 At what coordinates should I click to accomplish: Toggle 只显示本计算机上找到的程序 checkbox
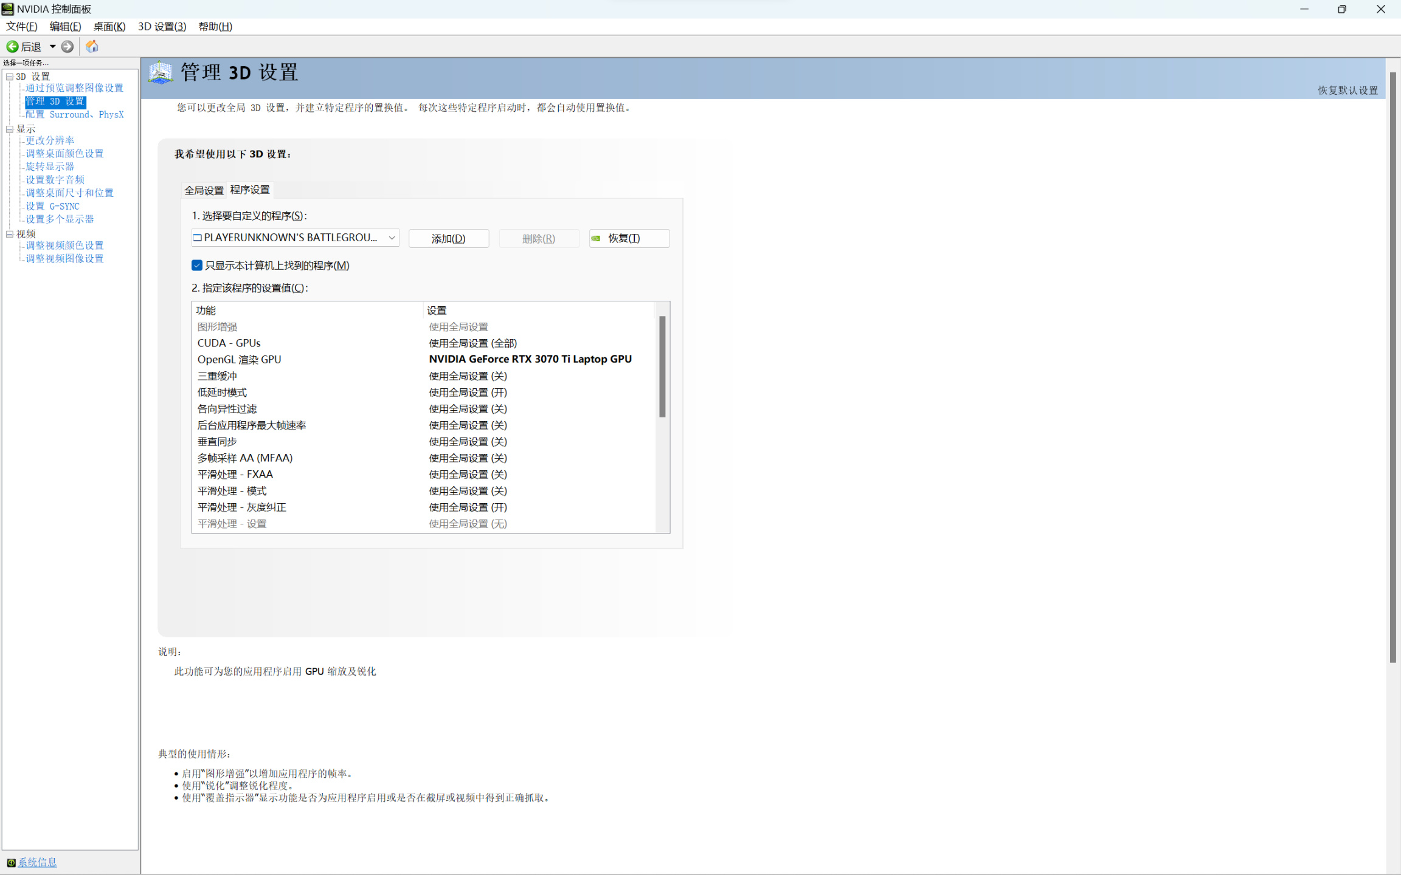pyautogui.click(x=197, y=266)
